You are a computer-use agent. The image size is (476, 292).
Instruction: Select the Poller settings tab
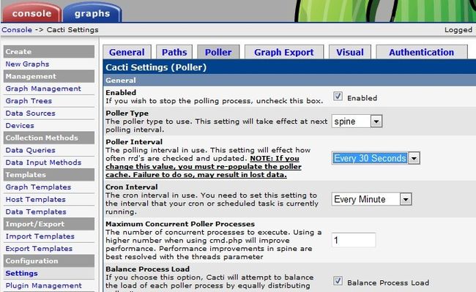tap(218, 52)
